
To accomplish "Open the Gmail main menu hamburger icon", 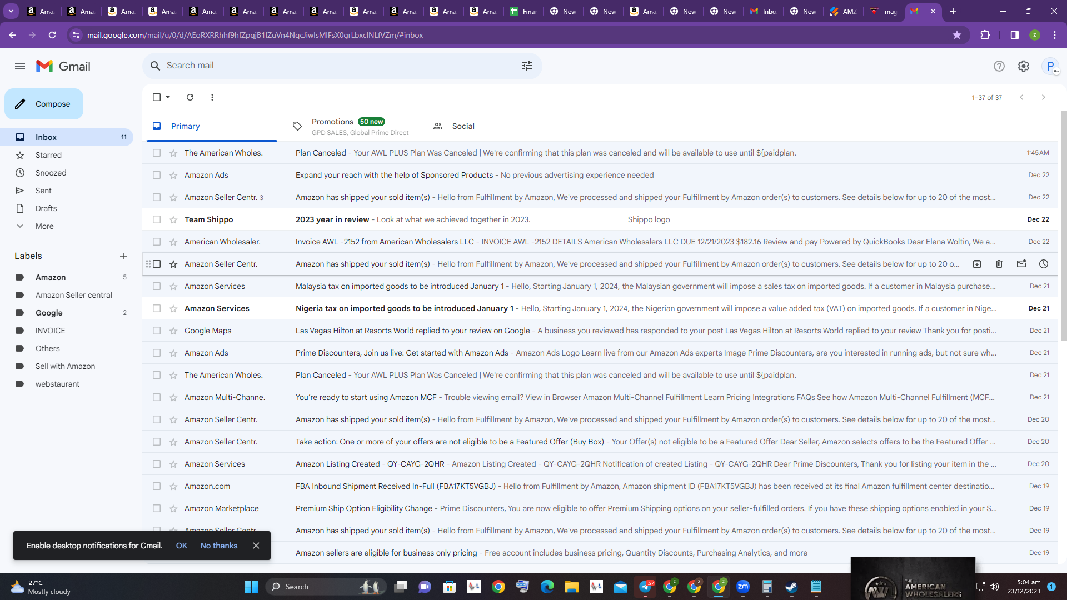I will [x=20, y=66].
